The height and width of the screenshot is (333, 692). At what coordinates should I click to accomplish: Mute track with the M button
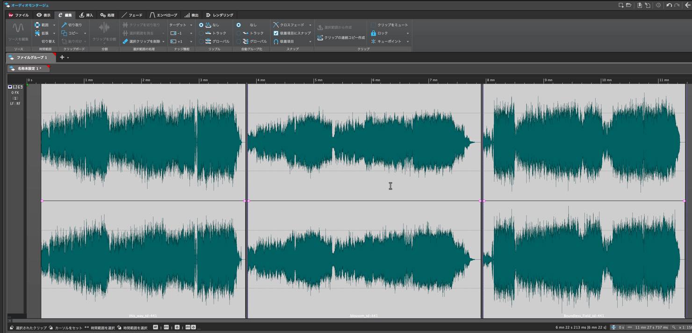[x=15, y=87]
